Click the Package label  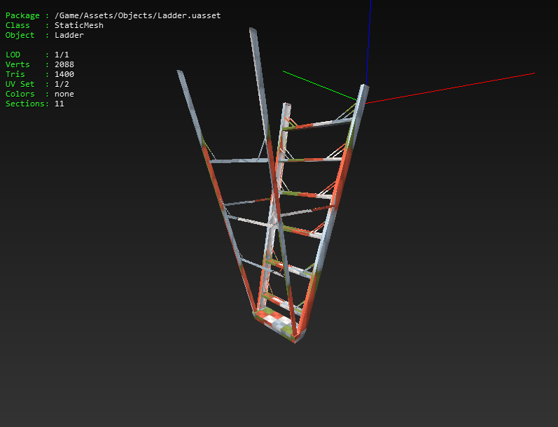(22, 15)
